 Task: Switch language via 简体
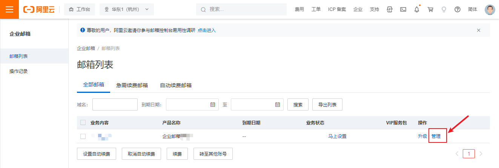tap(473, 9)
